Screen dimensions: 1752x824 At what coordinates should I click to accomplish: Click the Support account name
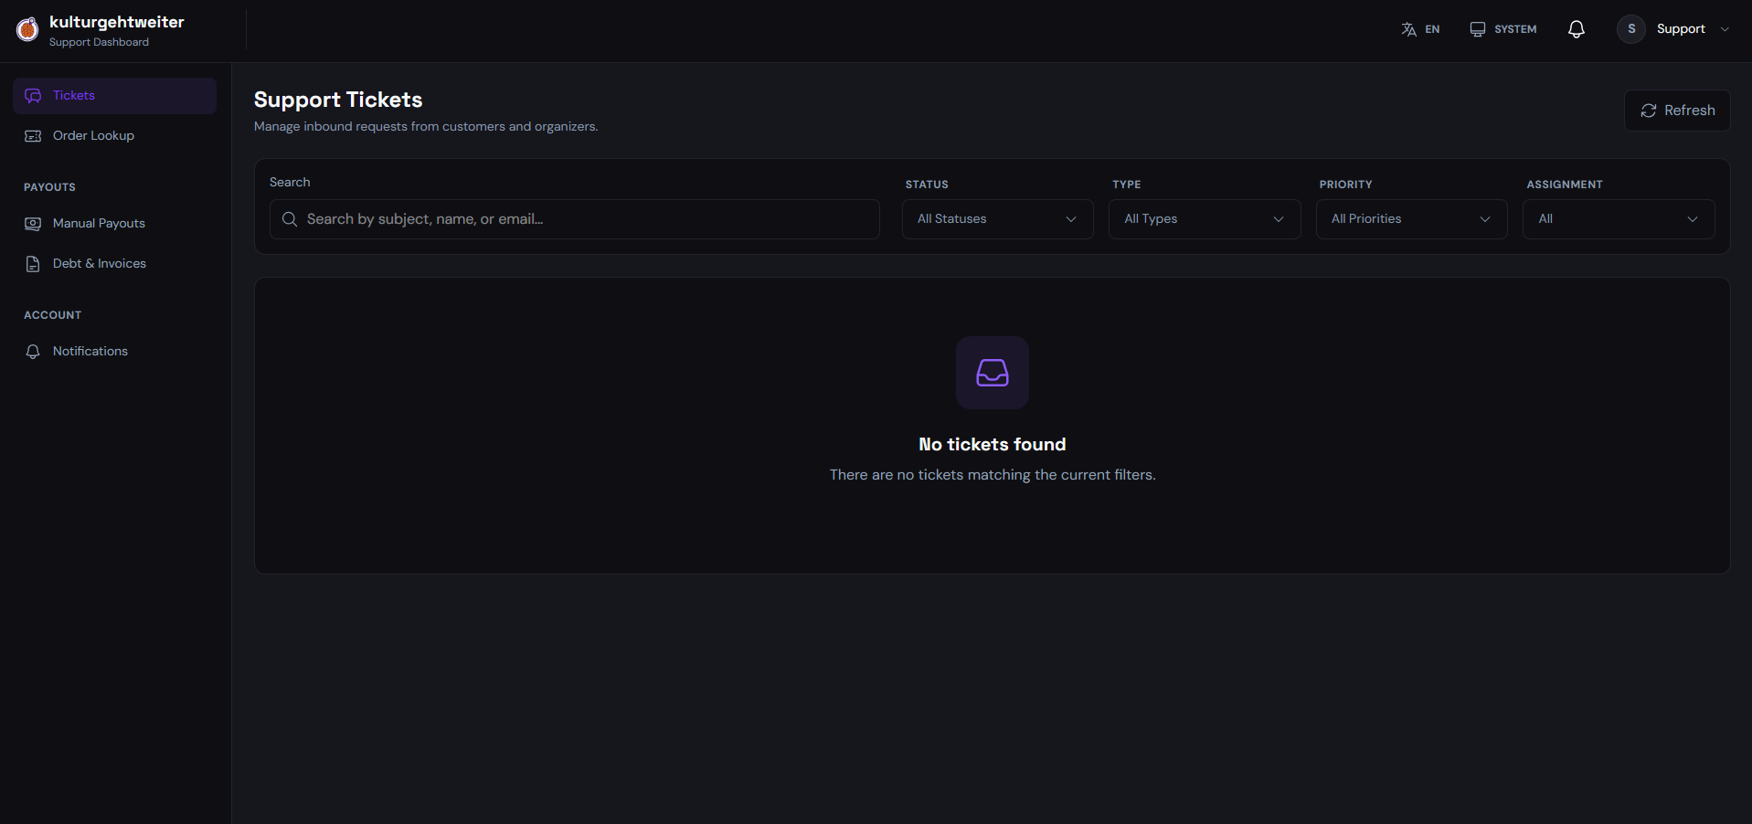(x=1681, y=29)
